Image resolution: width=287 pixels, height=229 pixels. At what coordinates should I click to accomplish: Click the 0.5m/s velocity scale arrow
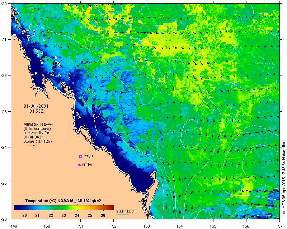[32, 146]
